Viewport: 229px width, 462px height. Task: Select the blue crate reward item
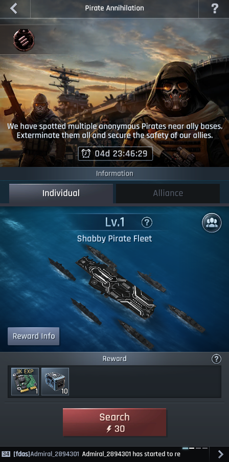coord(55,382)
